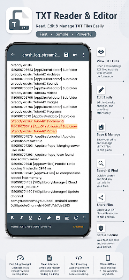This screenshot has height=280, width=129.
Task: Click the magnifier icon for Search & Find
Action: (x=101, y=163)
